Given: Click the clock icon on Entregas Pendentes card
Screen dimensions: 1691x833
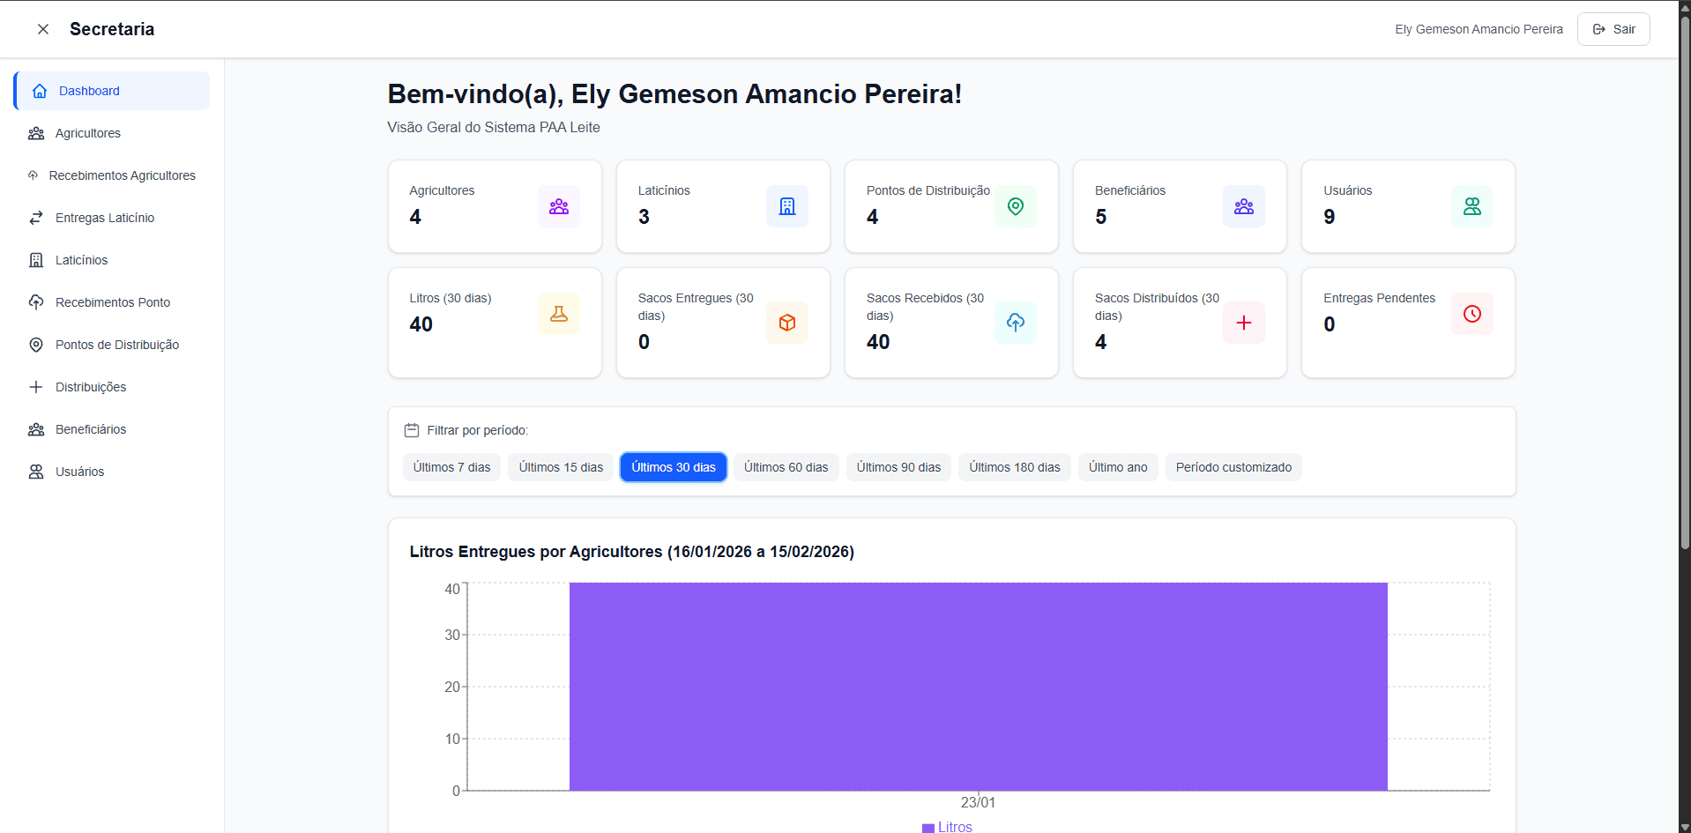Looking at the screenshot, I should tap(1471, 314).
